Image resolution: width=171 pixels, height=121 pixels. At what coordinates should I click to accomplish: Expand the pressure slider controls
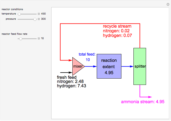39,19
